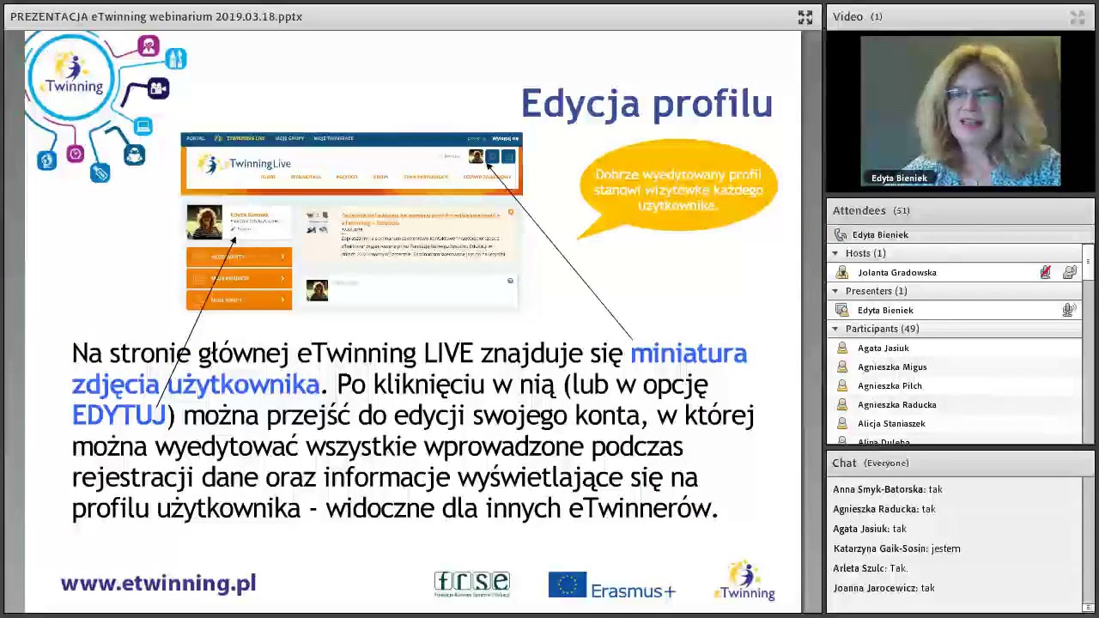
Task: Select participant Agata Jasiuk
Action: (883, 348)
